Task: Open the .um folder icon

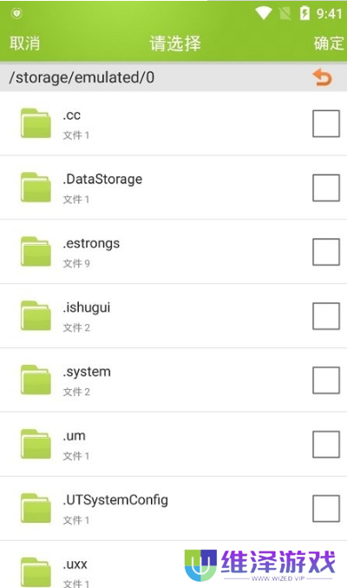Action: [36, 444]
